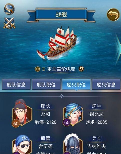The width and height of the screenshot is (121, 154).
Task: Select gunner 祖比尼 portrait
Action: coord(73,114)
